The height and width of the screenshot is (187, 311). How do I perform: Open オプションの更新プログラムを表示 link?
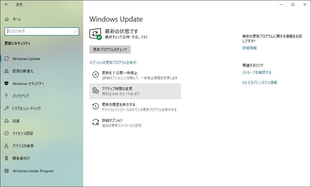pos(113,63)
